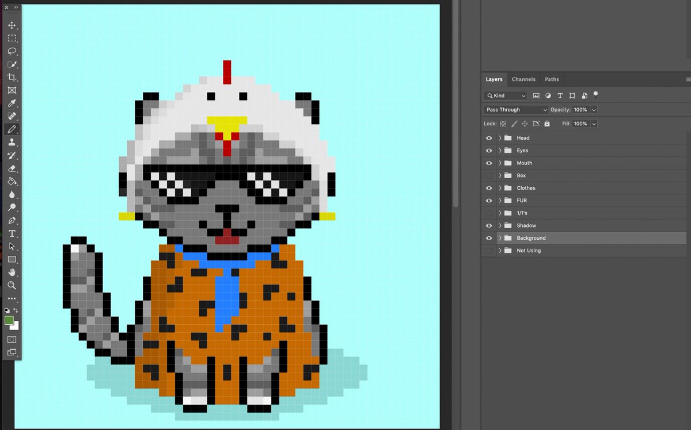Filter layers by adjustment layers icon
691x430 pixels.
coord(548,95)
